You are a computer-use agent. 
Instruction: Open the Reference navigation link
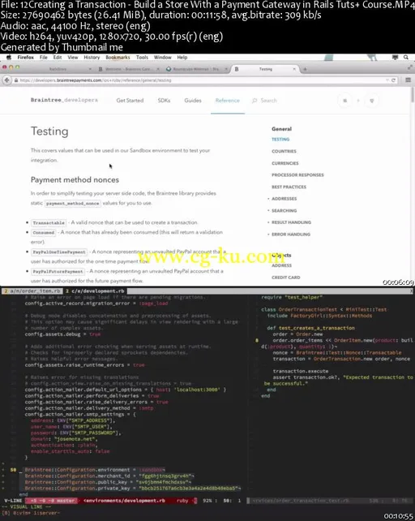228,101
